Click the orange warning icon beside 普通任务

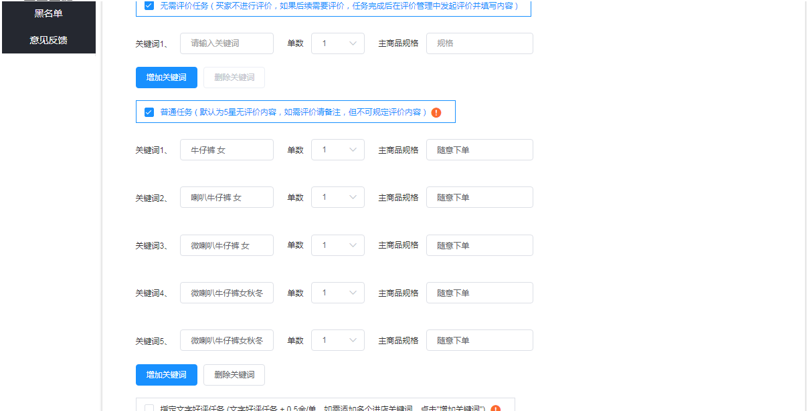click(436, 112)
